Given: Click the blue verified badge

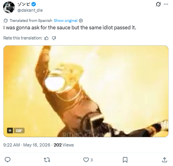Looking at the screenshot, I should (x=34, y=4).
